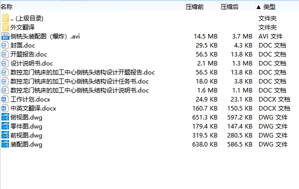Select 数控龙门铣床的加工中心侧铣头结构设计说明书.doc
The height and width of the screenshot is (189, 299).
(80, 90)
